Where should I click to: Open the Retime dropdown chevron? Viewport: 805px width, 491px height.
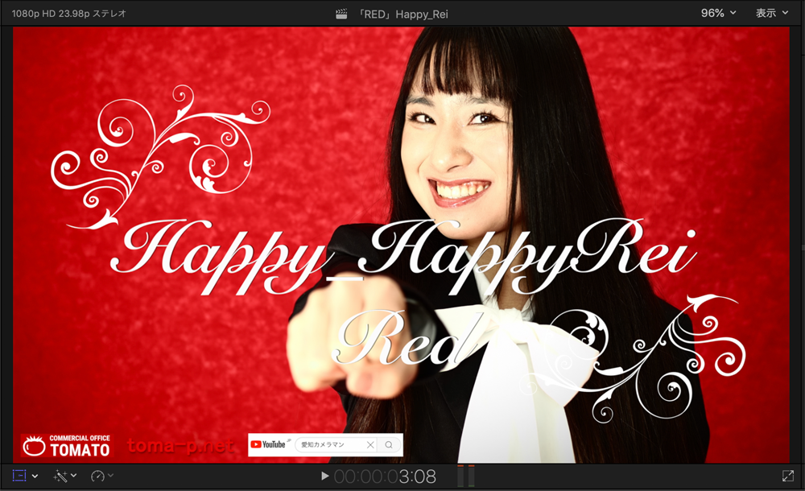click(x=110, y=476)
